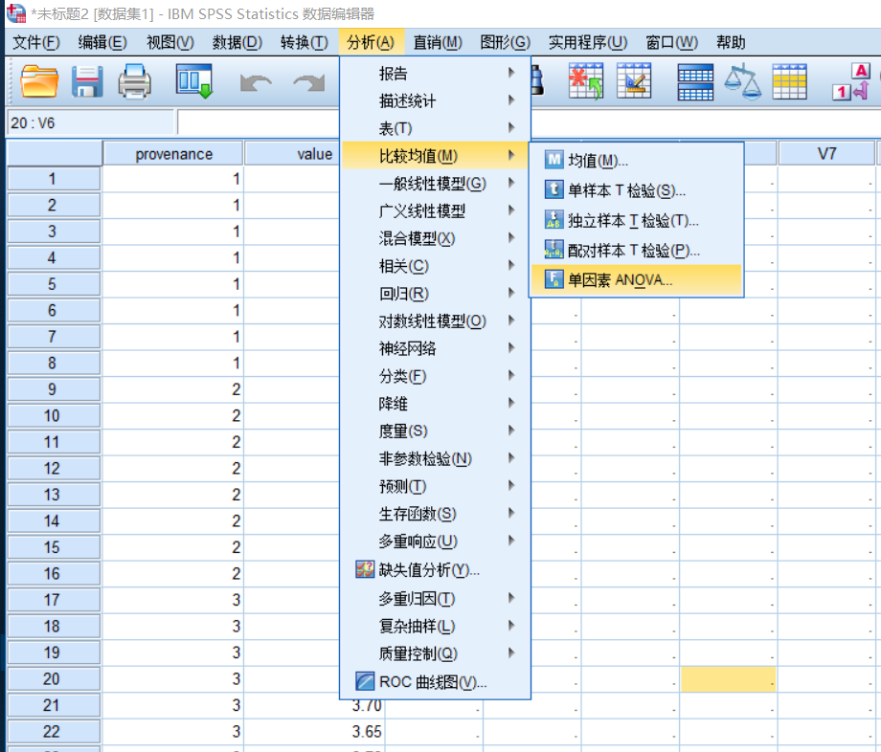Redo the action with the arrow icon
The height and width of the screenshot is (752, 881).
pyautogui.click(x=309, y=82)
